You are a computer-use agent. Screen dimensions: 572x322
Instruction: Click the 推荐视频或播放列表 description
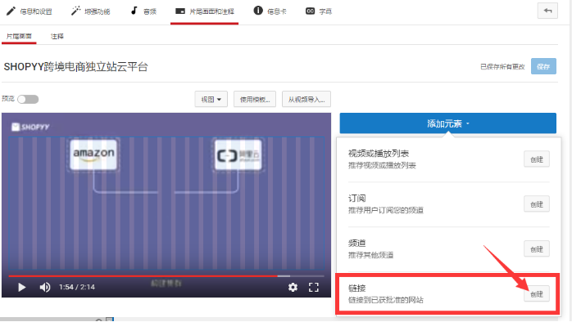click(x=382, y=166)
